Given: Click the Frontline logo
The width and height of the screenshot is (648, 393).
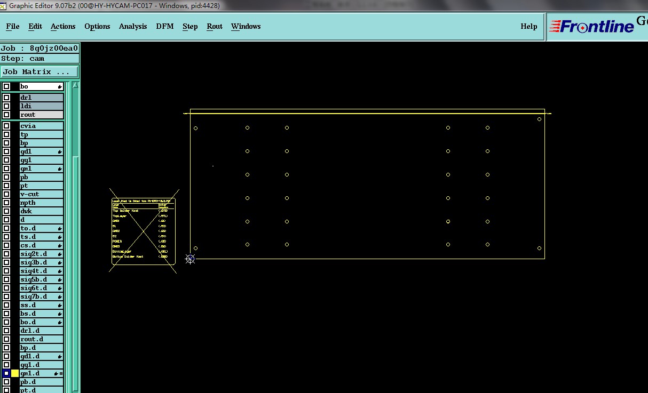Looking at the screenshot, I should [x=591, y=26].
